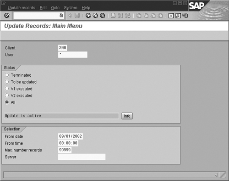Open the Goto menu
The image size is (229, 181).
(55, 8)
